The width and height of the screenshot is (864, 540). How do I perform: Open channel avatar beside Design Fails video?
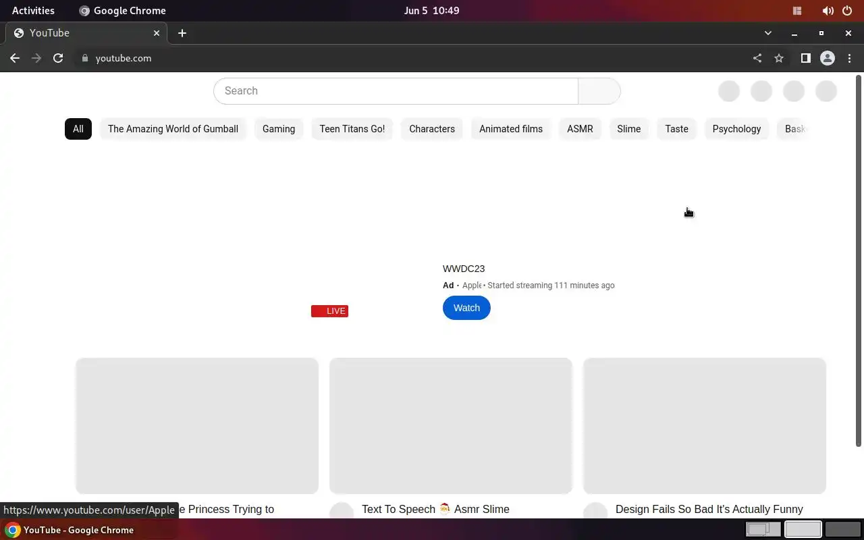(x=595, y=511)
